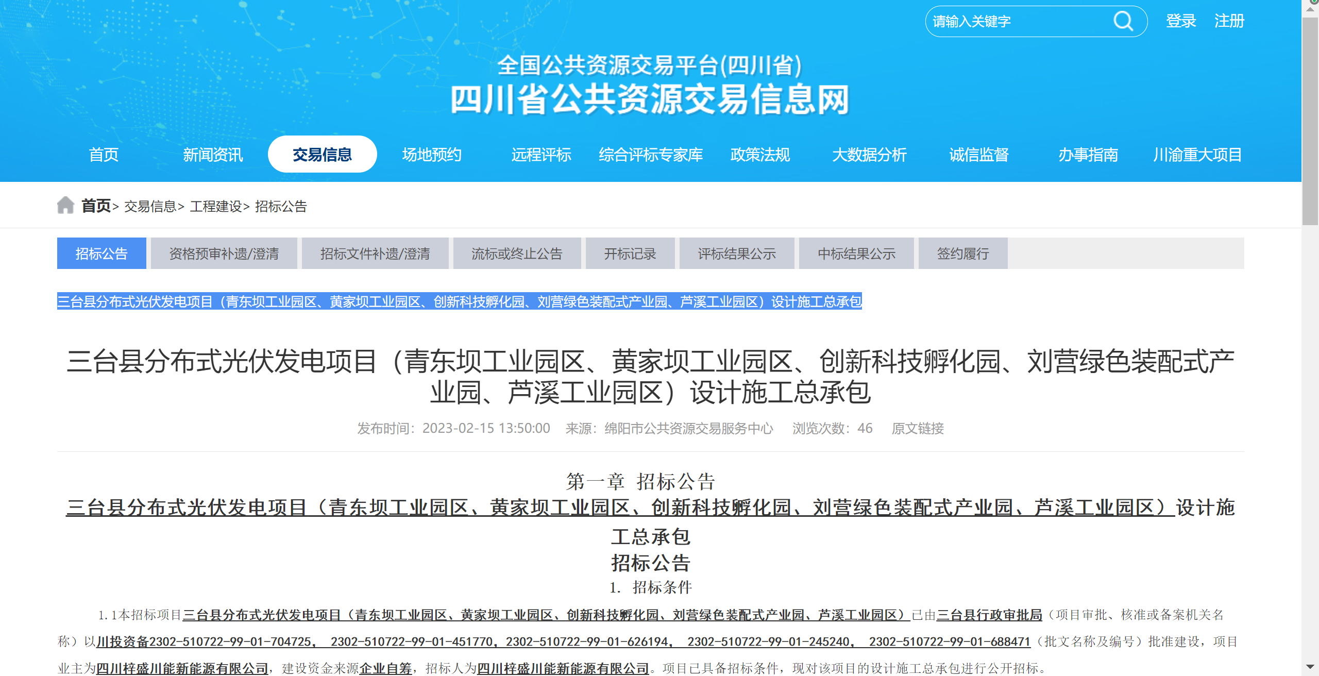The width and height of the screenshot is (1319, 676).
Task: Click the scrollbar down arrow
Action: pyautogui.click(x=1310, y=667)
